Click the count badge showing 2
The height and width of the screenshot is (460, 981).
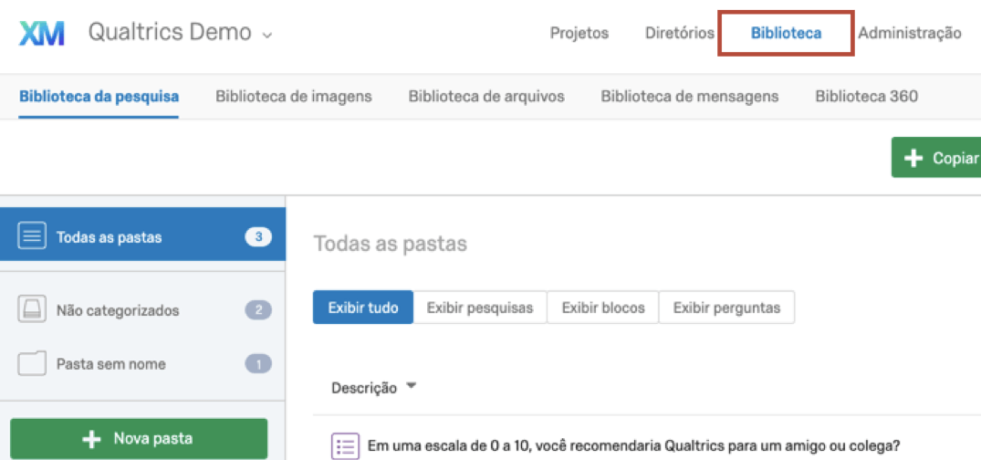pyautogui.click(x=258, y=309)
